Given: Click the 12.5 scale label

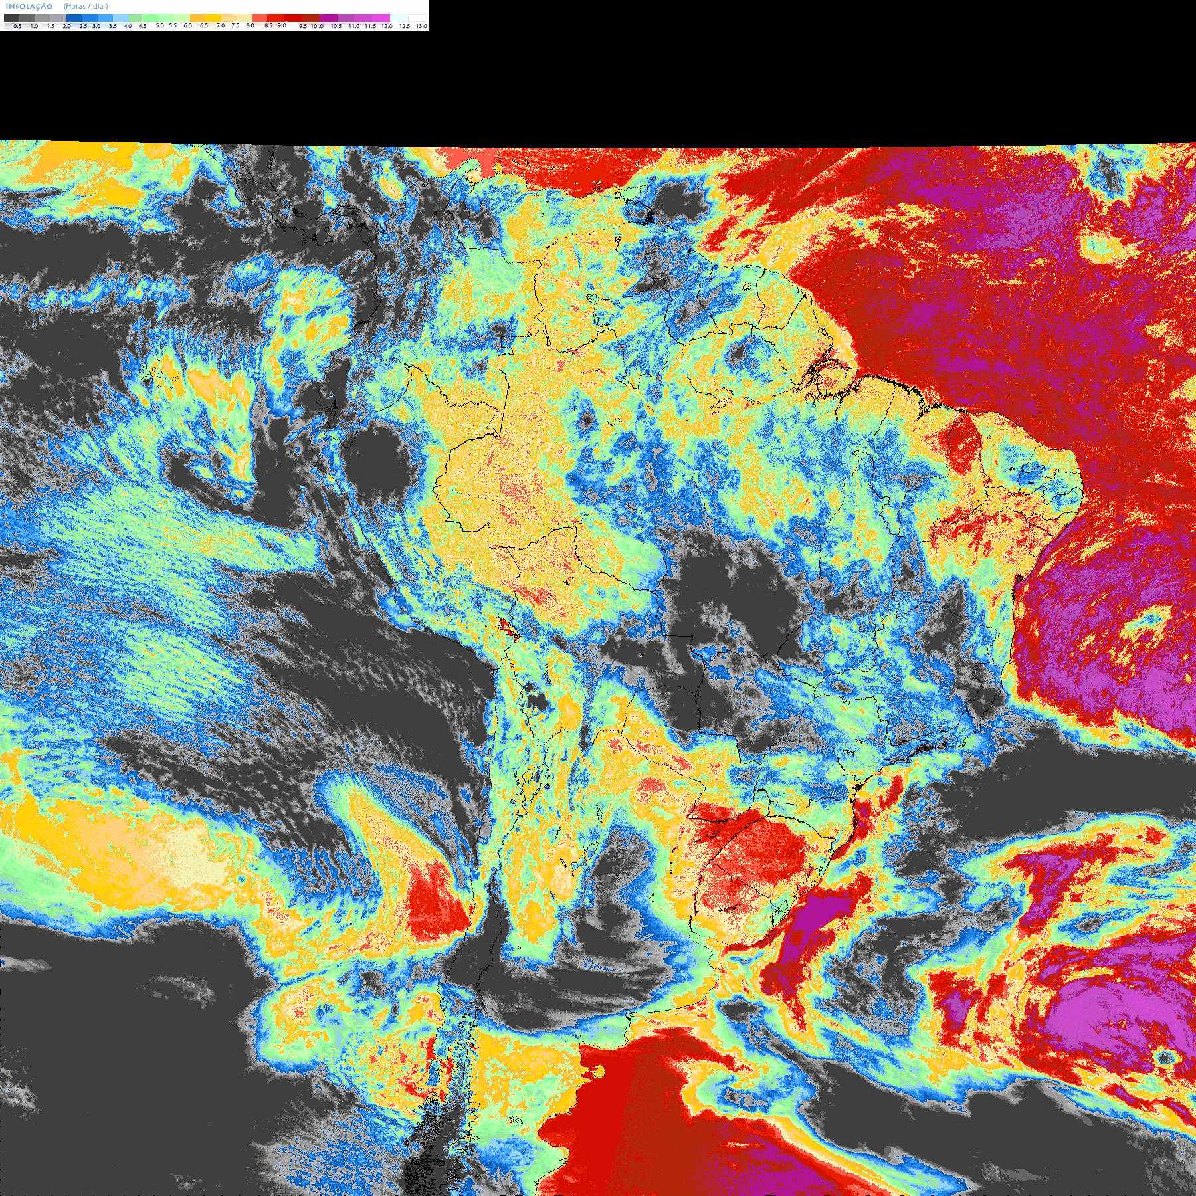Looking at the screenshot, I should point(405,26).
